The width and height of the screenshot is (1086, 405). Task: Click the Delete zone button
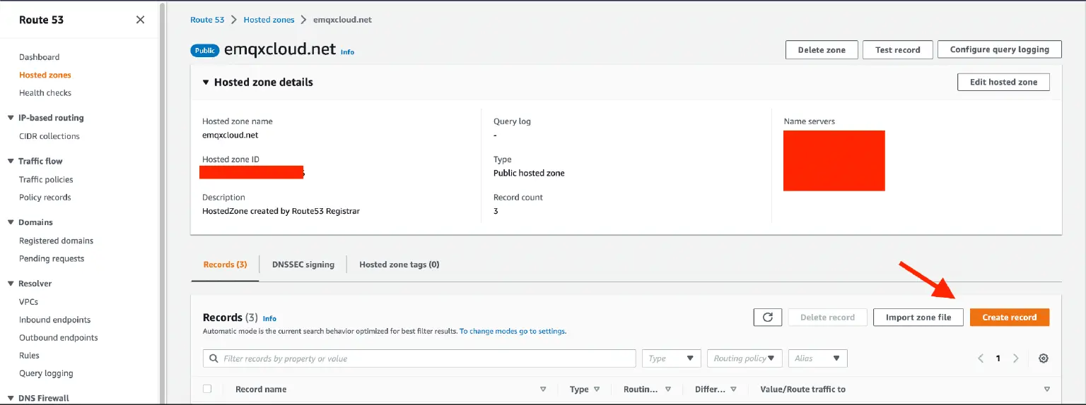[x=822, y=50]
